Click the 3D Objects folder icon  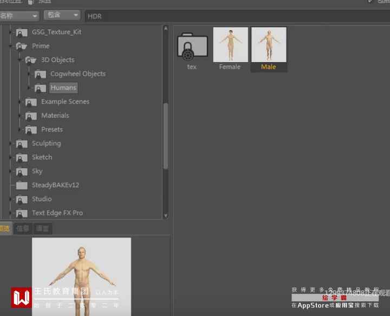click(31, 60)
